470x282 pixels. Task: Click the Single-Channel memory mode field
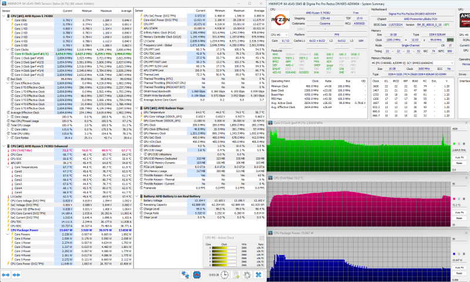[x=410, y=45]
